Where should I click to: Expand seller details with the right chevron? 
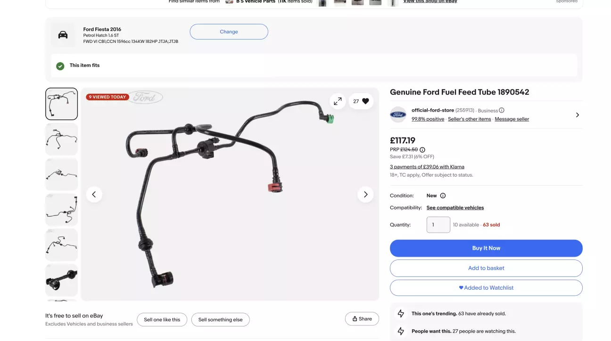point(578,115)
